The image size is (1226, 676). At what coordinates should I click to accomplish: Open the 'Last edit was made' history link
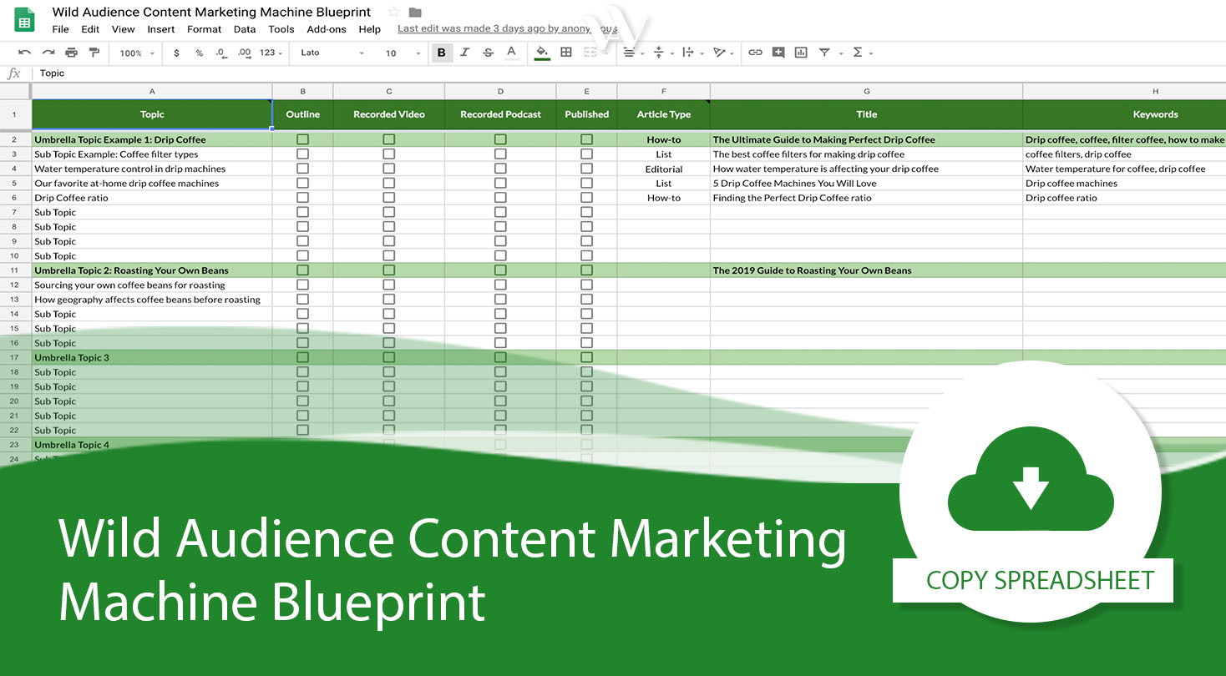pos(508,28)
